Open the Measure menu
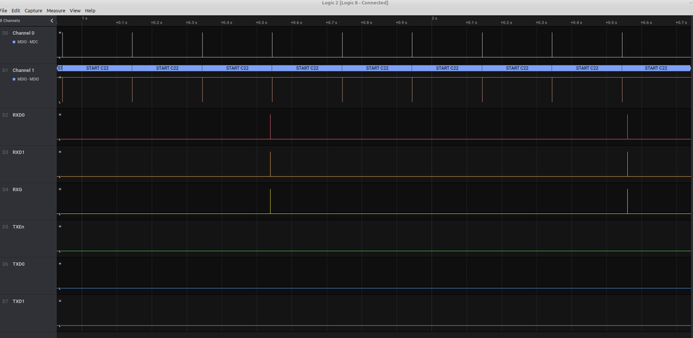Screen dimensions: 693x338 (55, 10)
